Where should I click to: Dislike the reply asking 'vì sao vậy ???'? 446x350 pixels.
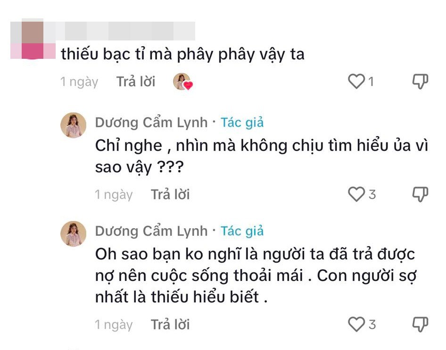[420, 193]
